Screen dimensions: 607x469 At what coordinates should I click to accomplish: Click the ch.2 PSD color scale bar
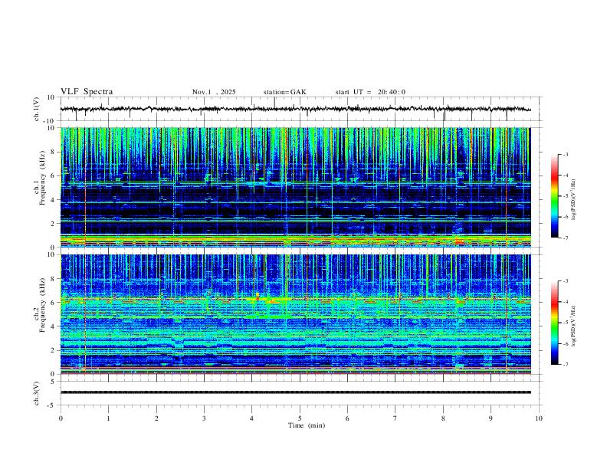pyautogui.click(x=554, y=323)
